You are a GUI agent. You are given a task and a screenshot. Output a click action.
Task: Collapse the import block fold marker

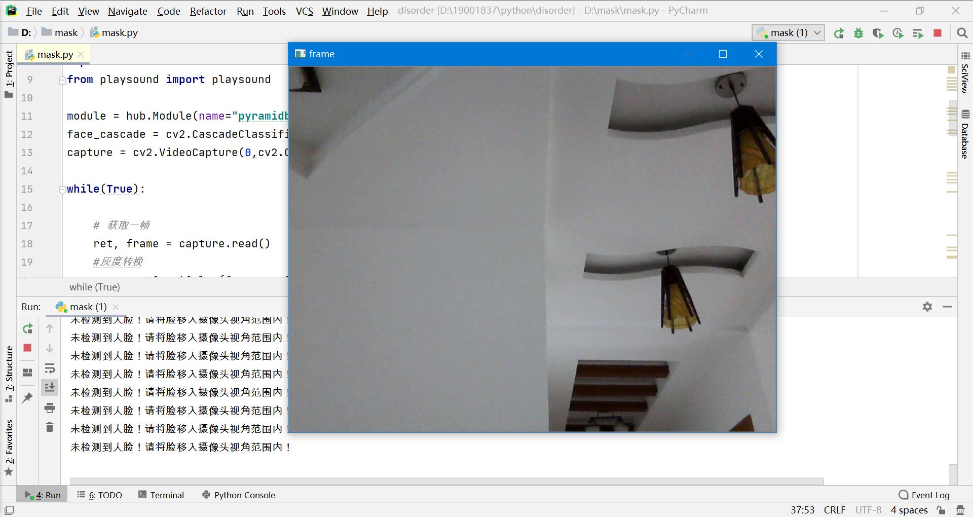point(62,80)
